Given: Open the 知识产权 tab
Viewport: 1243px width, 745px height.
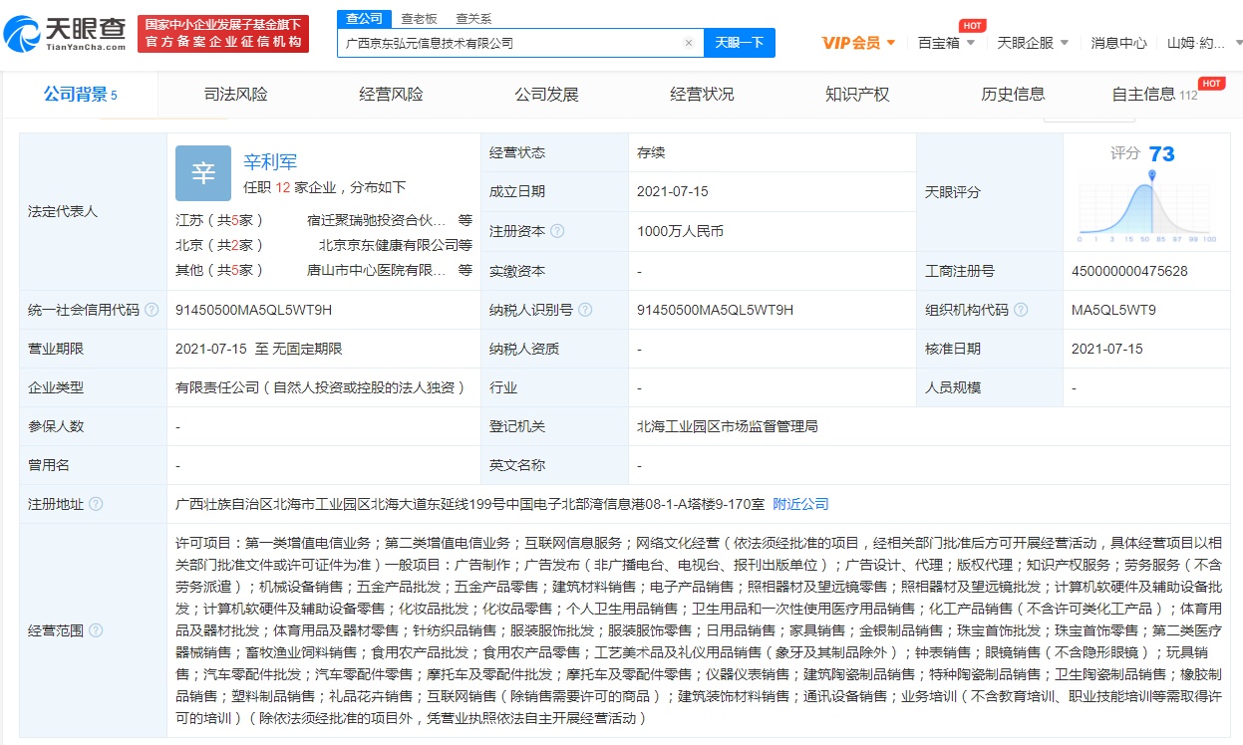Looking at the screenshot, I should click(x=857, y=95).
